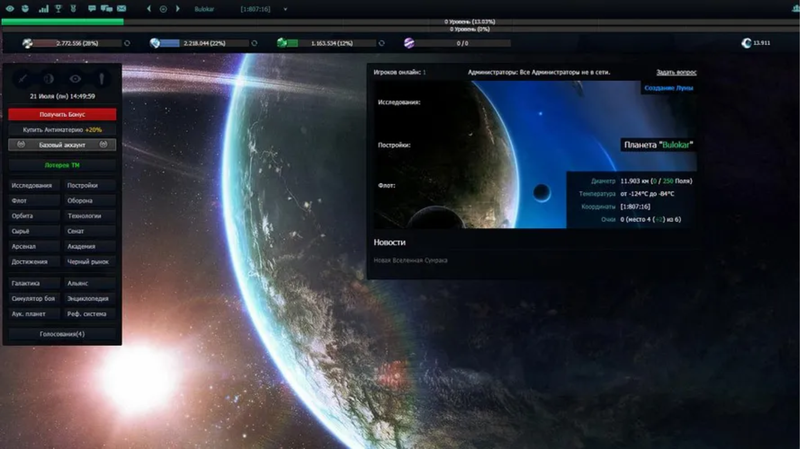The height and width of the screenshot is (449, 800).
Task: Click Голосования(4) button
Action: [x=62, y=334]
